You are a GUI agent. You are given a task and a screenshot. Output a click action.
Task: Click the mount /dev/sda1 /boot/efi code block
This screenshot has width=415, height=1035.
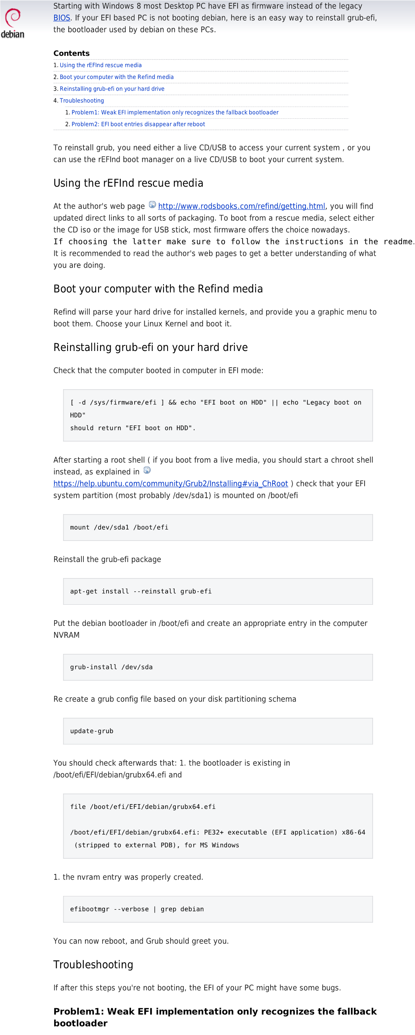pos(218,527)
